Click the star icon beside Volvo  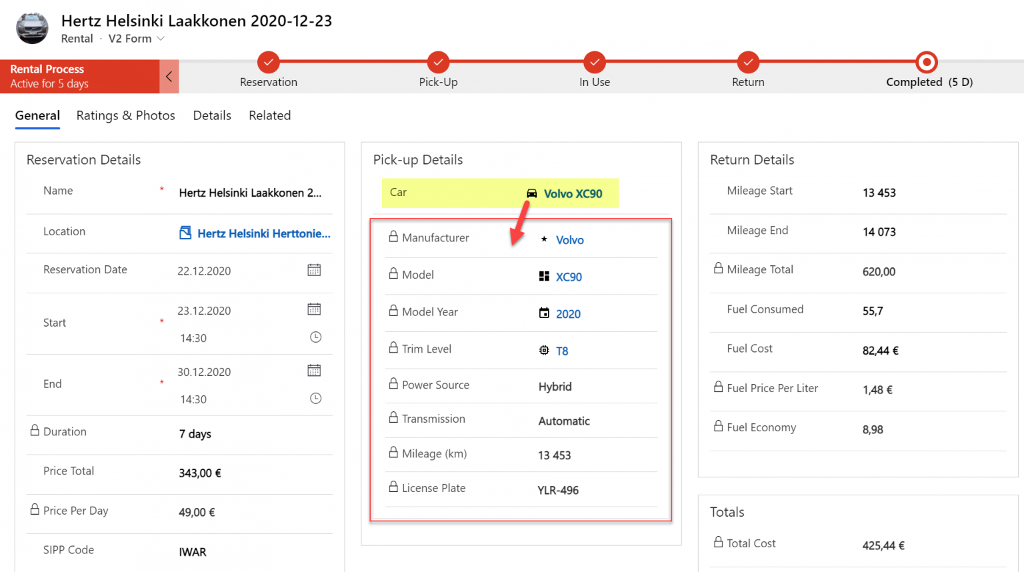[x=544, y=239]
